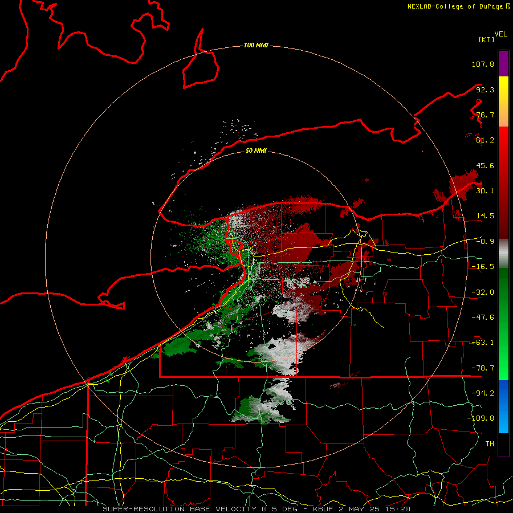Click the TH label at the scale bottom
The image size is (513, 513).
(x=490, y=443)
